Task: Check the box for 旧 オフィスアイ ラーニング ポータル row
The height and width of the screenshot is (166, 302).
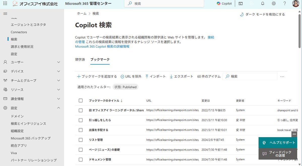Action: pos(81,110)
